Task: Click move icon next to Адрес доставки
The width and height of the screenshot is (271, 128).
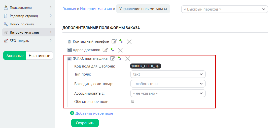Action: click(112, 50)
